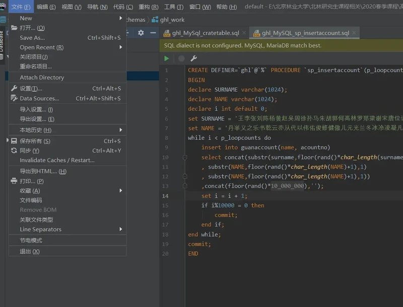Toggle code folding marker at line 10
The height and width of the screenshot is (307, 403).
coord(185,158)
